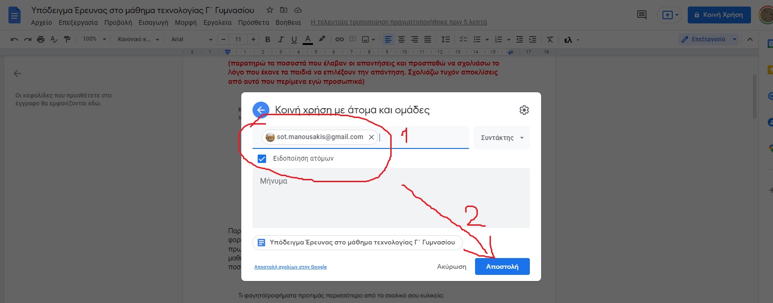773x303 pixels.
Task: Click the Add comment toolbar icon
Action: point(353,39)
